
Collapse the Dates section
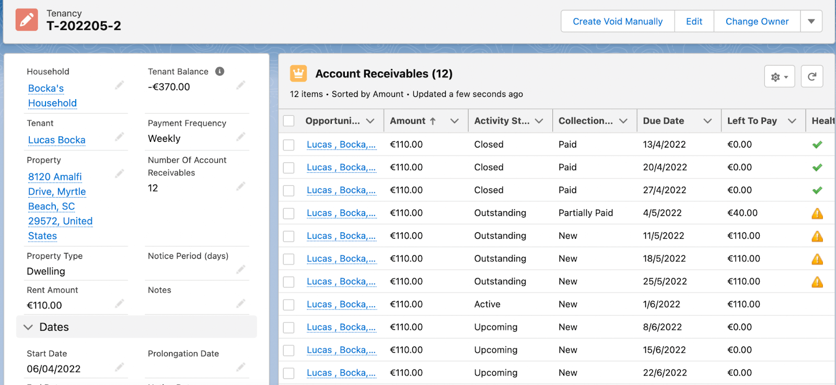click(28, 327)
